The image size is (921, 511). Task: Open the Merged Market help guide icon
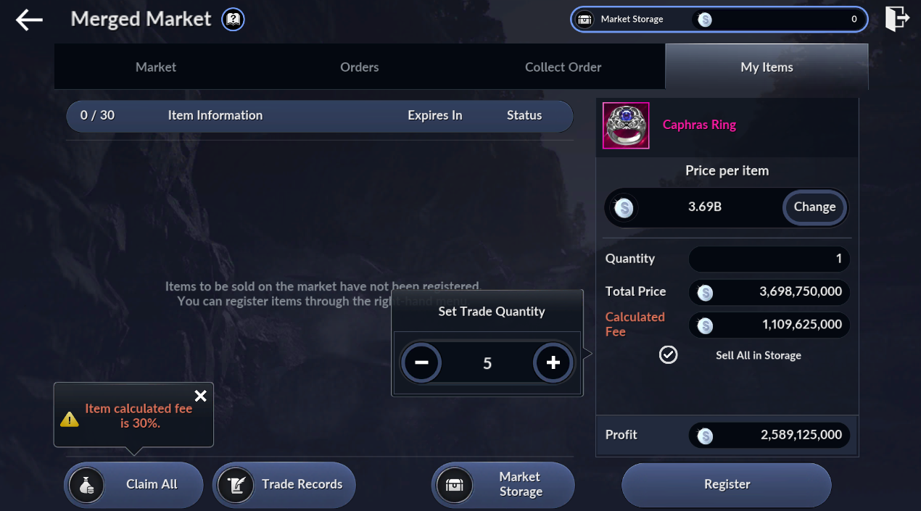click(234, 20)
